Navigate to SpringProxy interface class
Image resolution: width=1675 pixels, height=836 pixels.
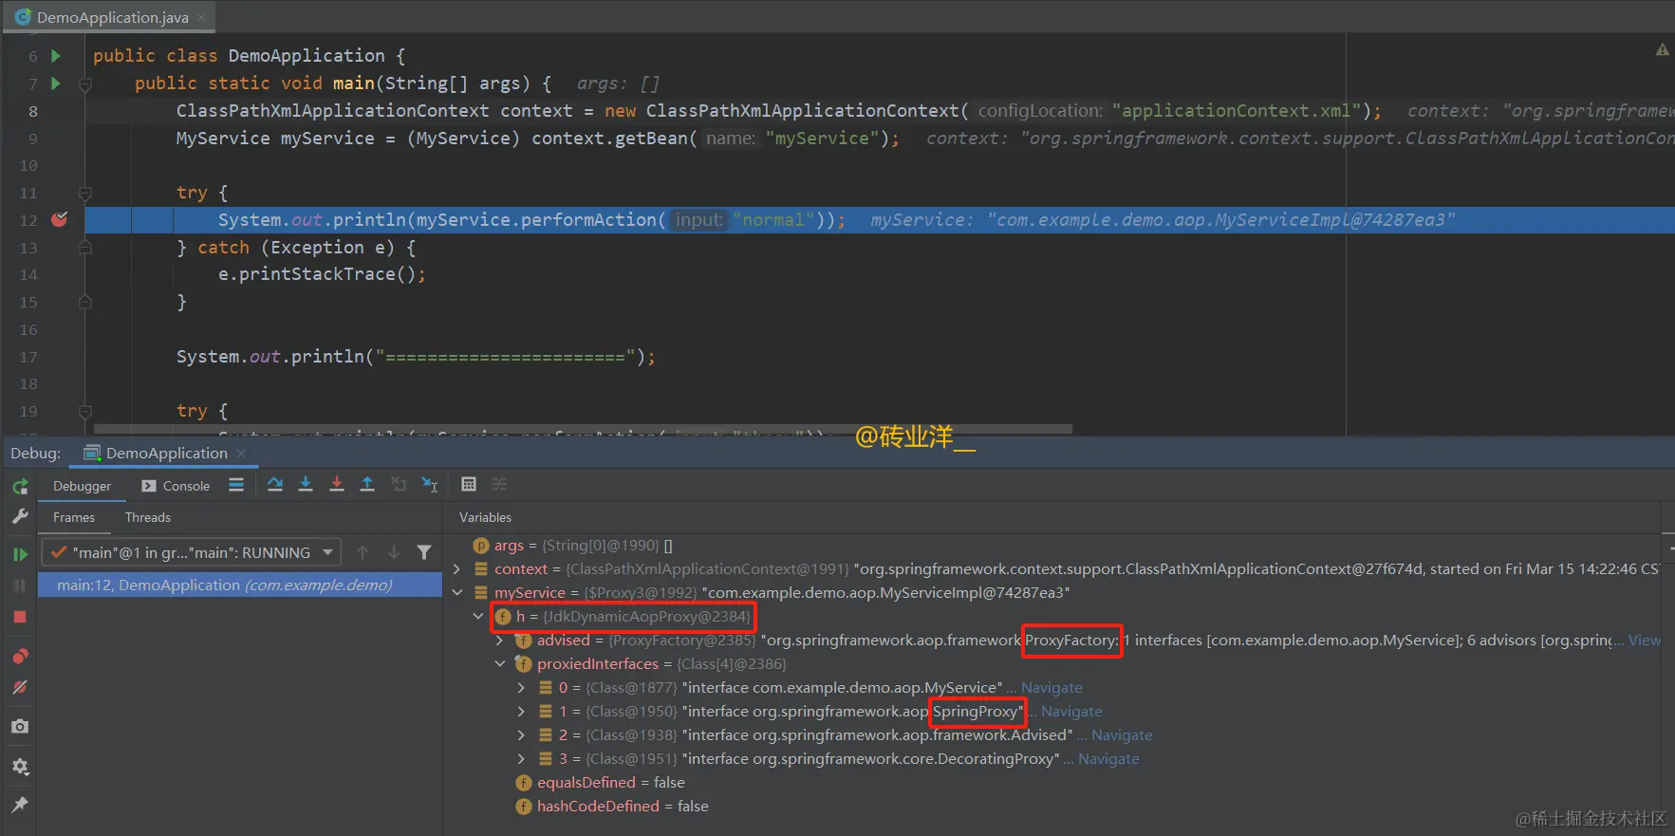[1071, 712]
